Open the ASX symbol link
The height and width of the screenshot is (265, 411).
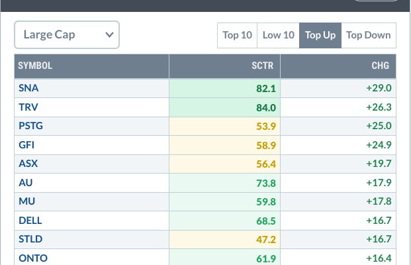coord(28,164)
